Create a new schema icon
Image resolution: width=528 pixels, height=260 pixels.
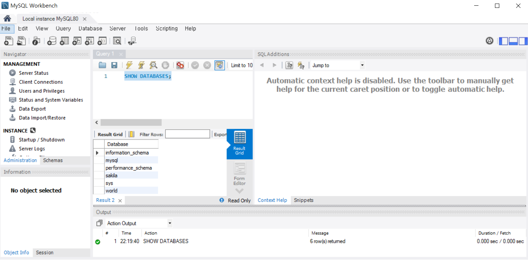(52, 41)
